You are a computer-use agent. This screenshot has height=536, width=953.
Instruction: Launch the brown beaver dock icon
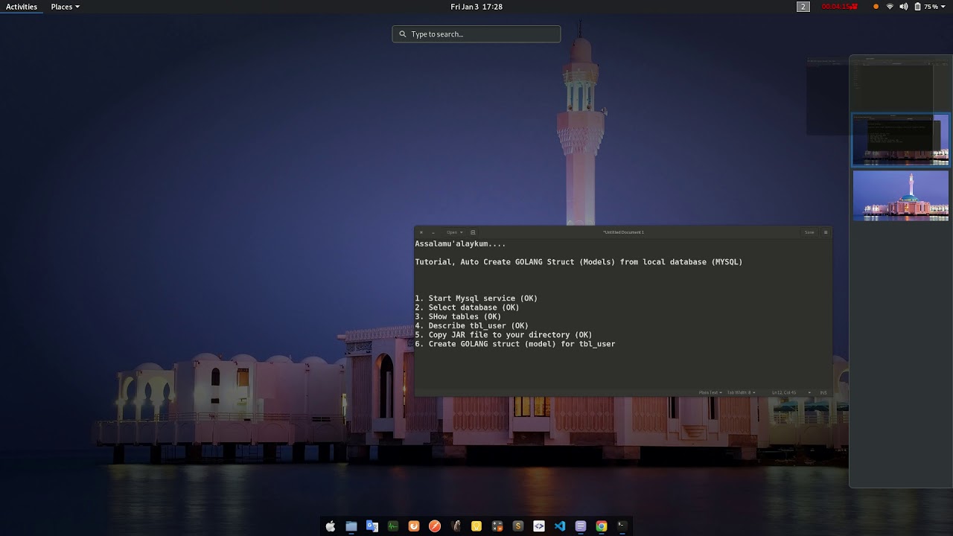click(456, 526)
